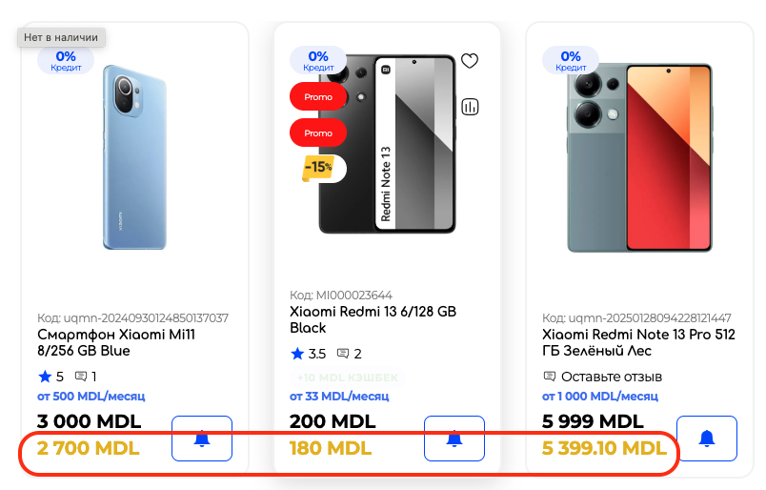Viewport: 766px width, 490px height.
Task: Click the 3.5 star rating on Redmi 13
Action: click(308, 354)
